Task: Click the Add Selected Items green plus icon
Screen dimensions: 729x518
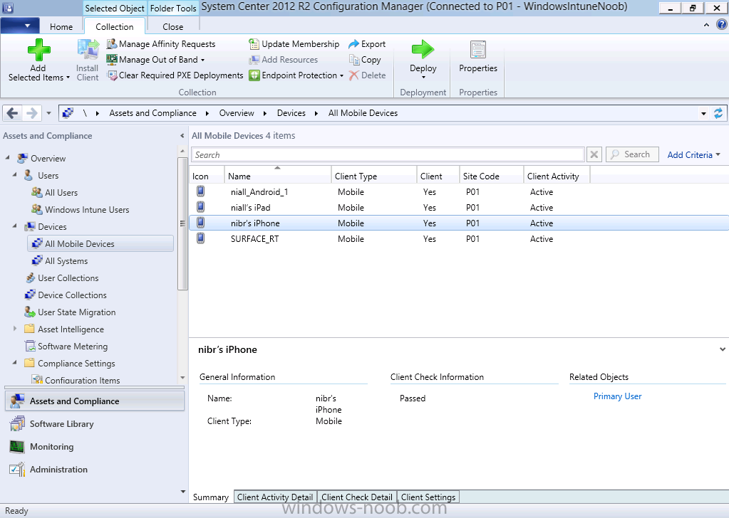Action: point(38,50)
